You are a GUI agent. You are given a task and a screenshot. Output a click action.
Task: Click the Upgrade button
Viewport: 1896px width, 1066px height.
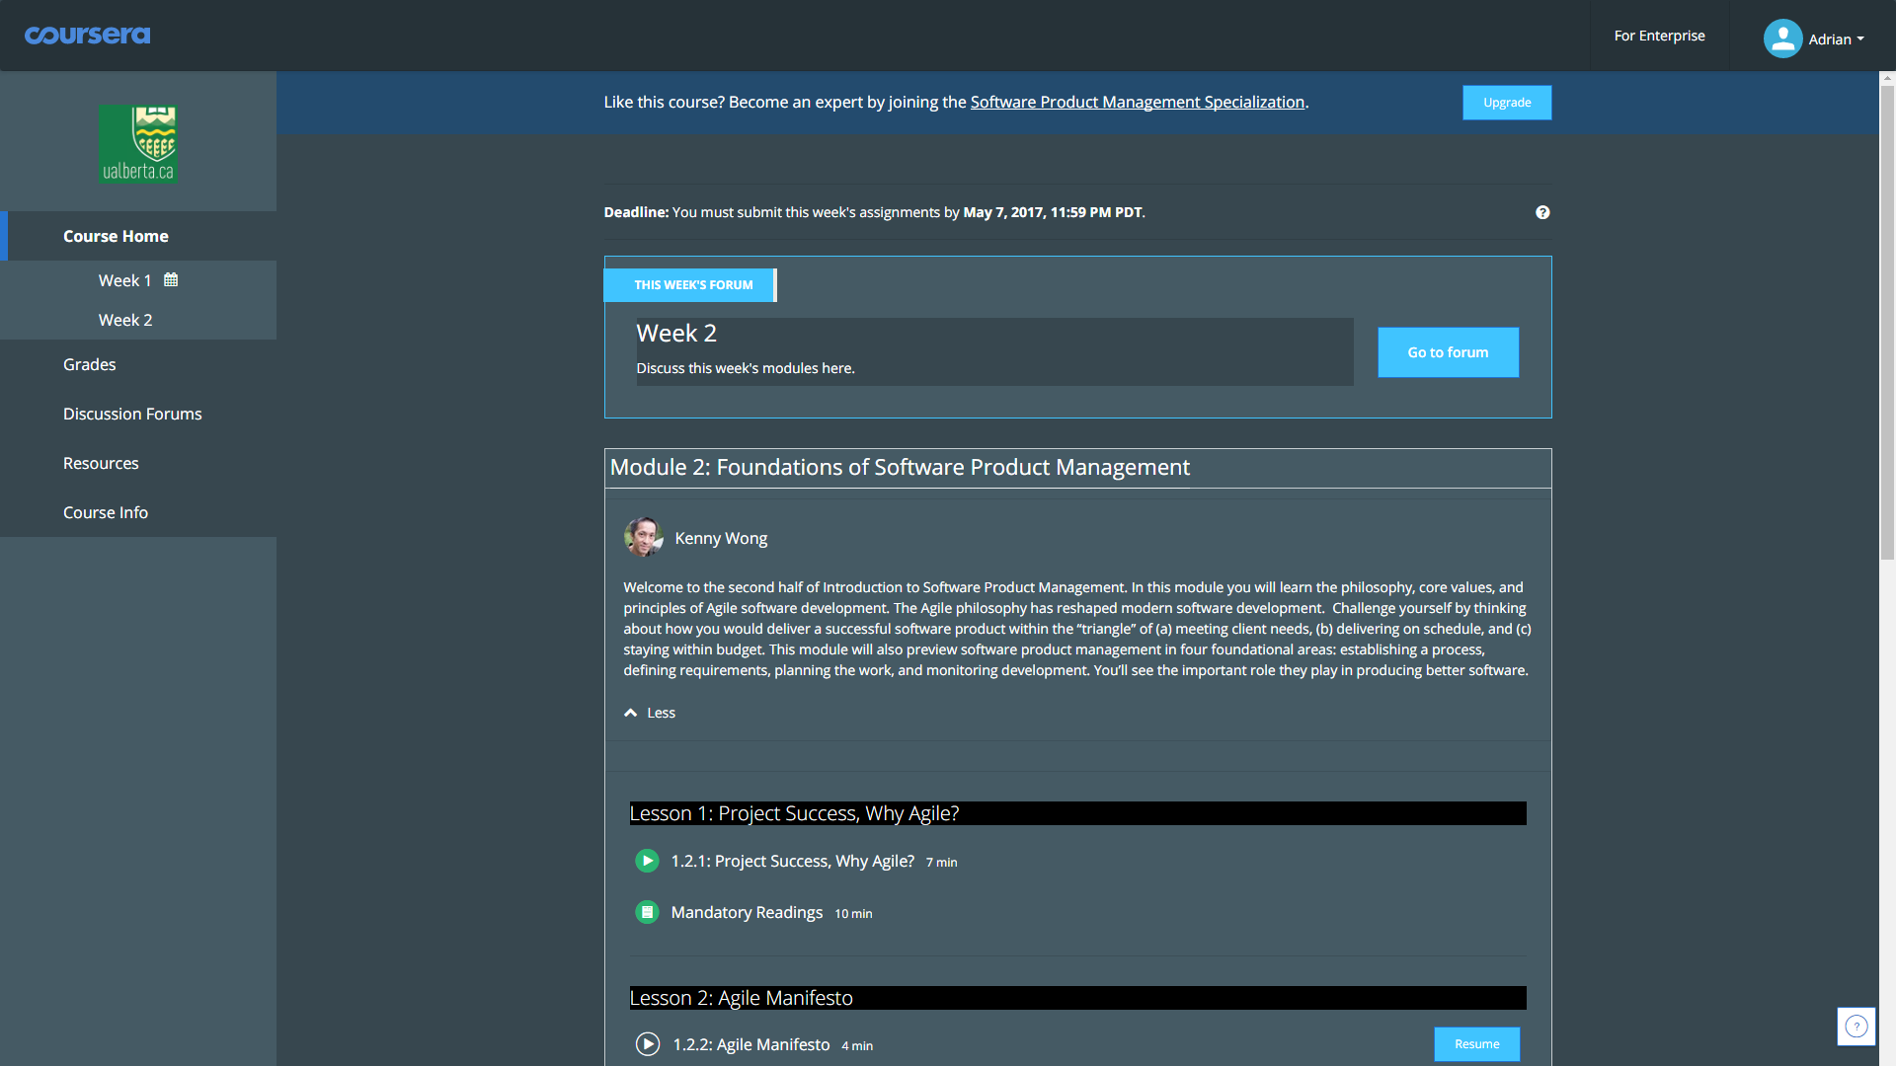tap(1507, 103)
